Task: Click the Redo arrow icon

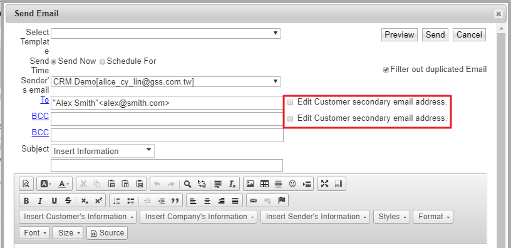Action: coord(171,184)
